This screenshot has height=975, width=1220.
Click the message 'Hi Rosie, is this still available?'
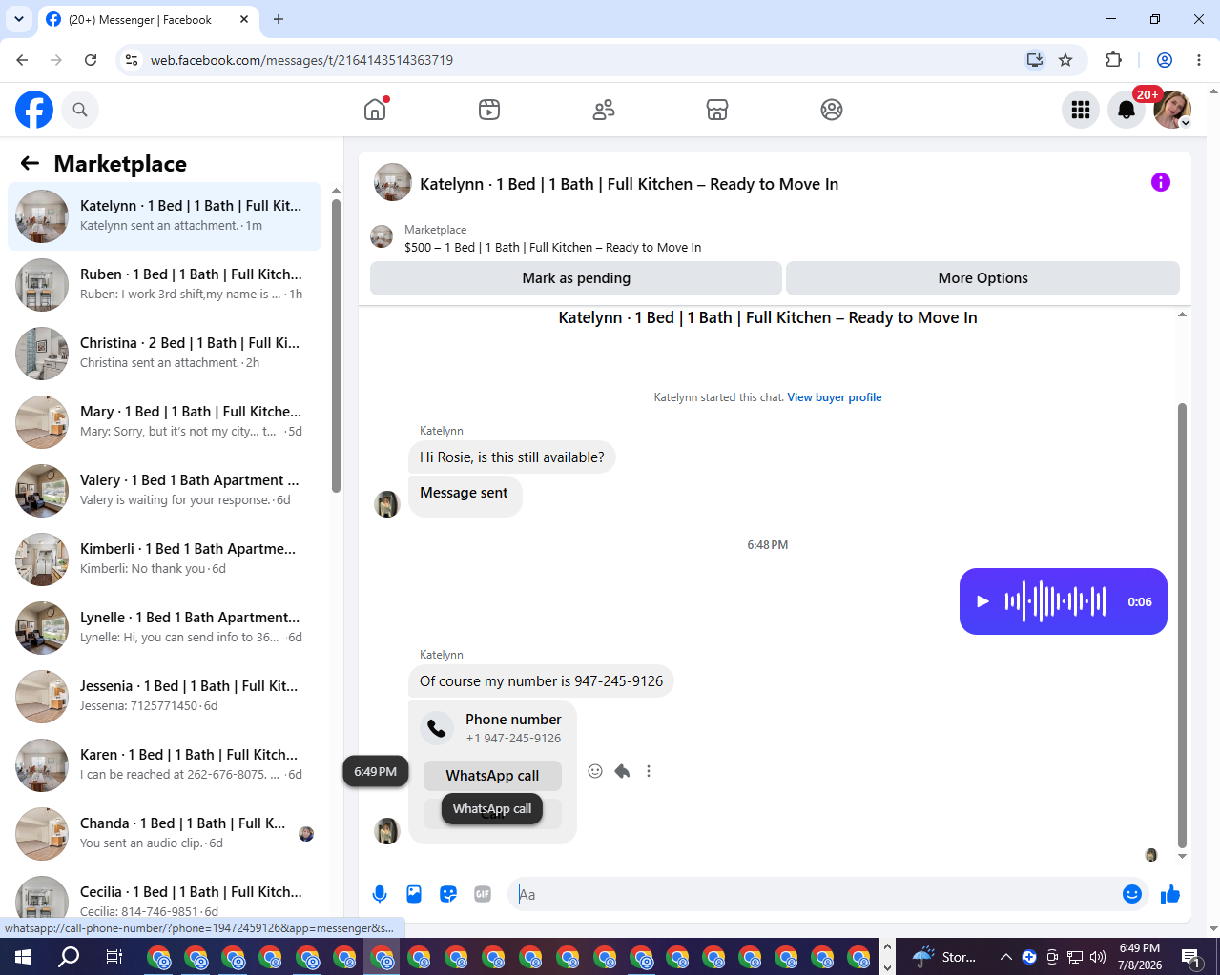point(512,457)
